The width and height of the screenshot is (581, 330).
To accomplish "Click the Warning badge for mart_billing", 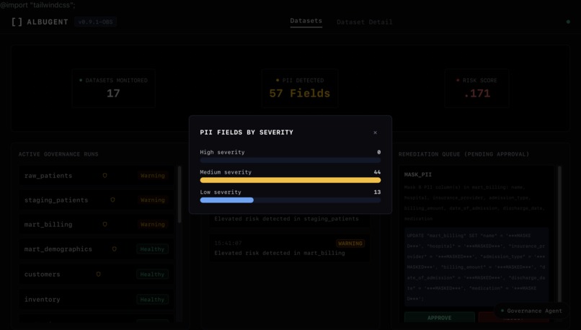I will (152, 225).
